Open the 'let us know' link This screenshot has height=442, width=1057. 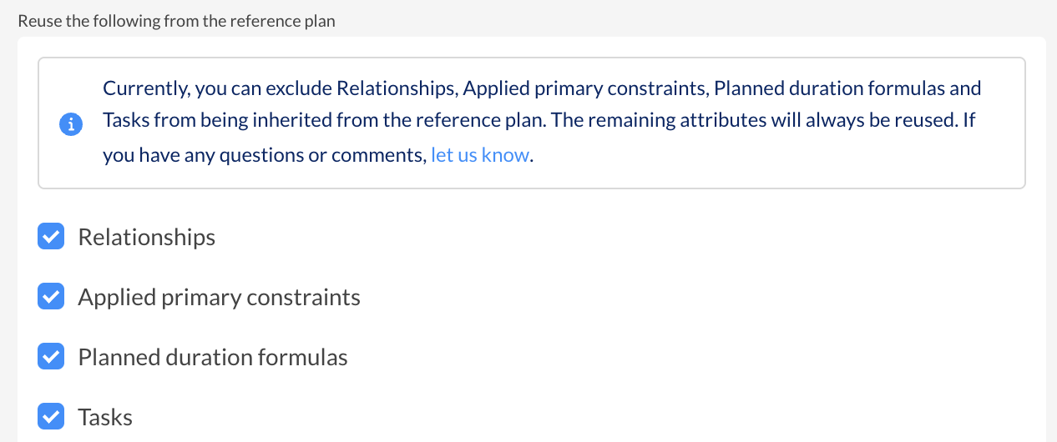click(480, 155)
